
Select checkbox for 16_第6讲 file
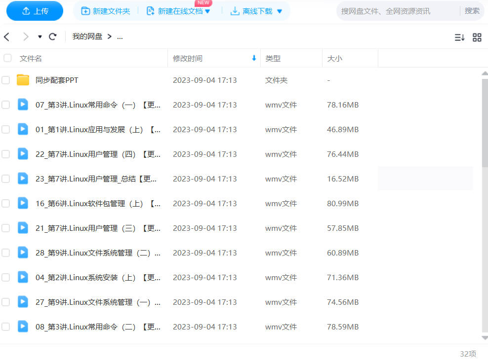pos(5,203)
